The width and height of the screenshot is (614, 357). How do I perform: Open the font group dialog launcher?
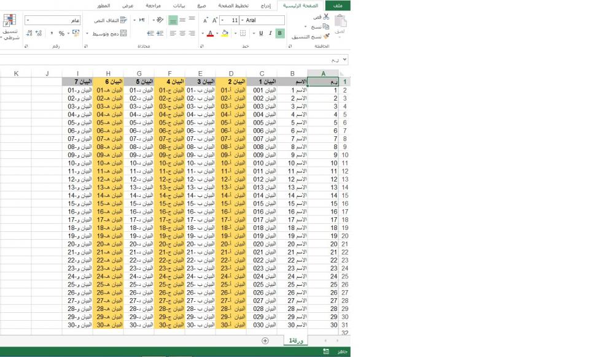click(201, 46)
